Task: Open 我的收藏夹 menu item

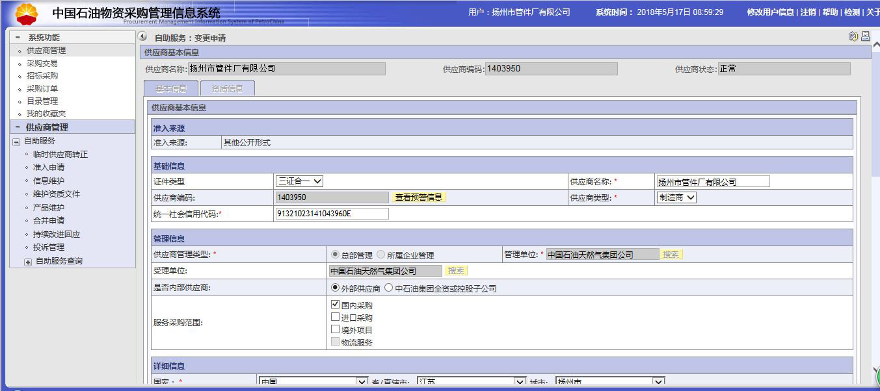Action: [46, 114]
